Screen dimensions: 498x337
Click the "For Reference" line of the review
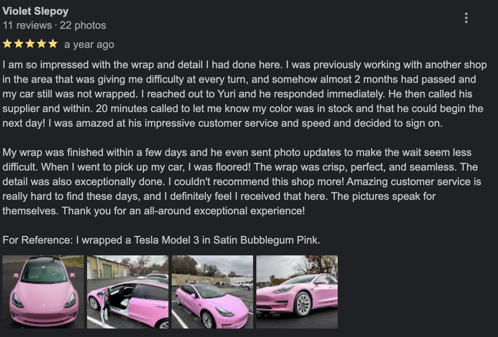pos(161,240)
